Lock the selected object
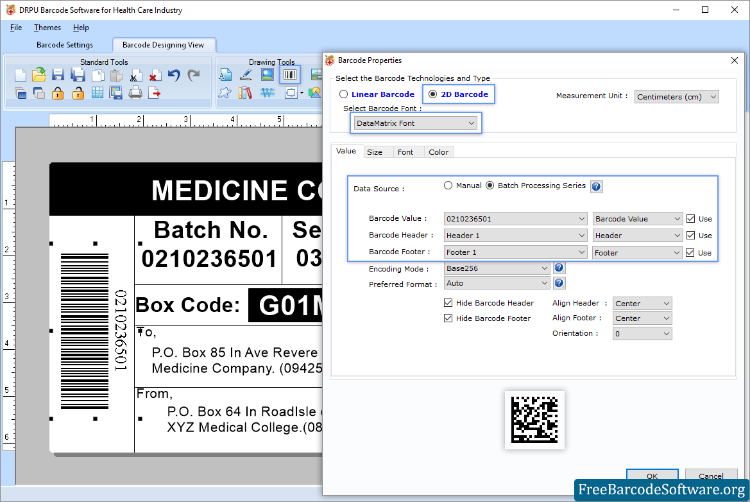 [58, 93]
